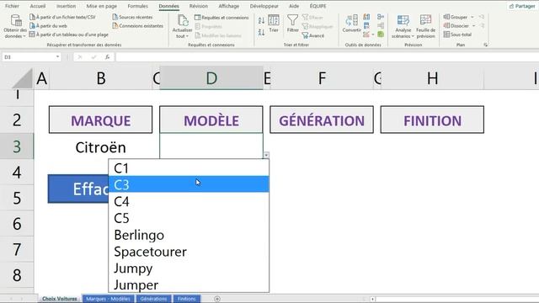Viewport: 539px width, 303px height.
Task: Click the Sous-total button
Action: [x=457, y=35]
